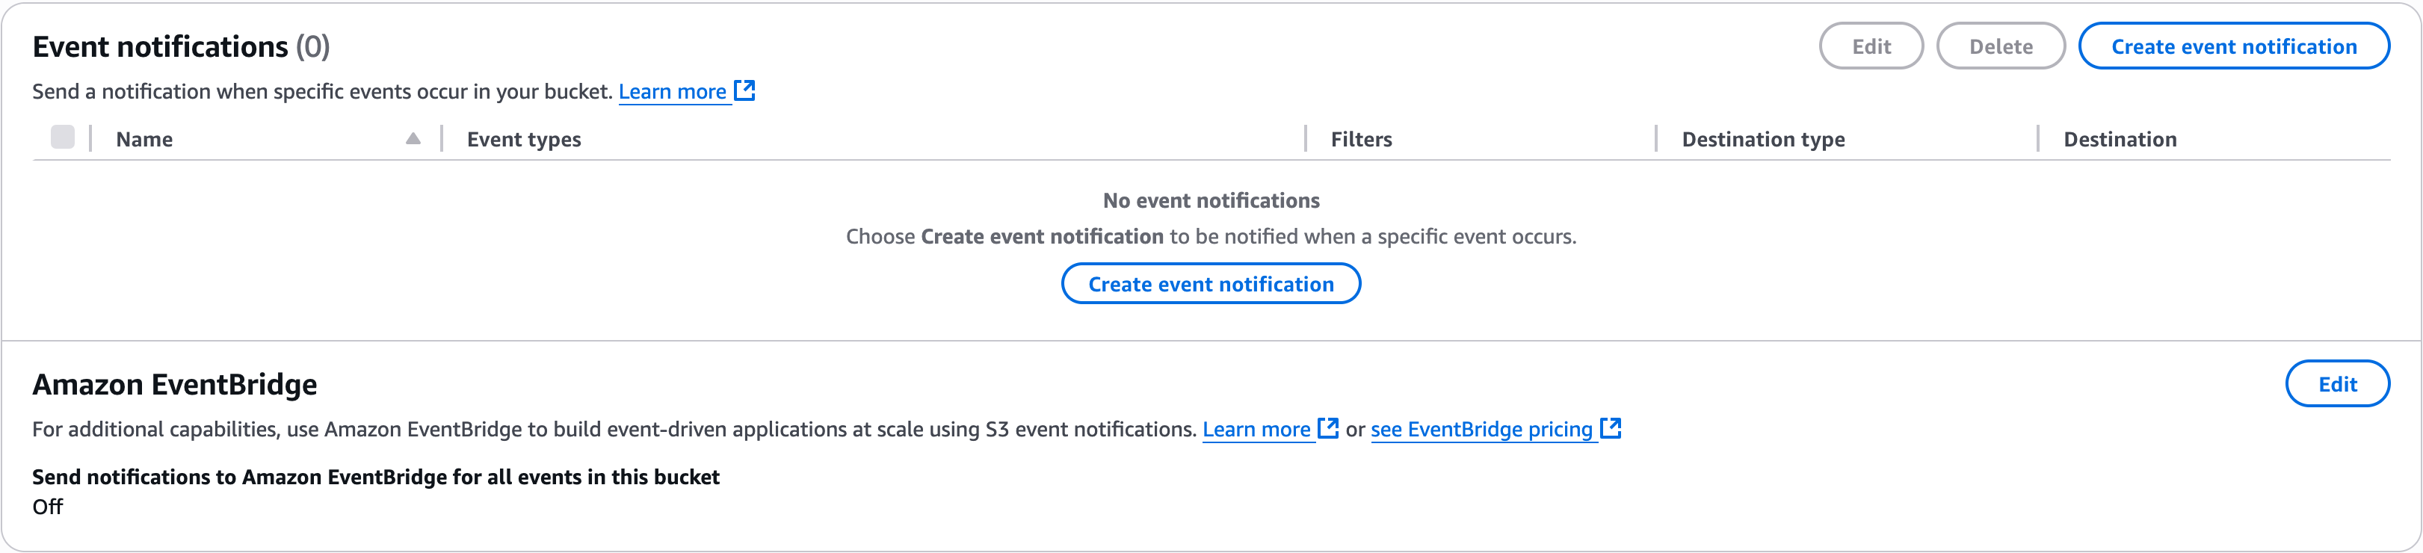The width and height of the screenshot is (2423, 553).
Task: Open the Learn more link for event notifications
Action: point(673,91)
